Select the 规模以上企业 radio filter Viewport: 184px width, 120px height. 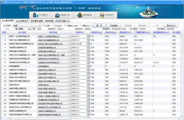click(x=65, y=25)
